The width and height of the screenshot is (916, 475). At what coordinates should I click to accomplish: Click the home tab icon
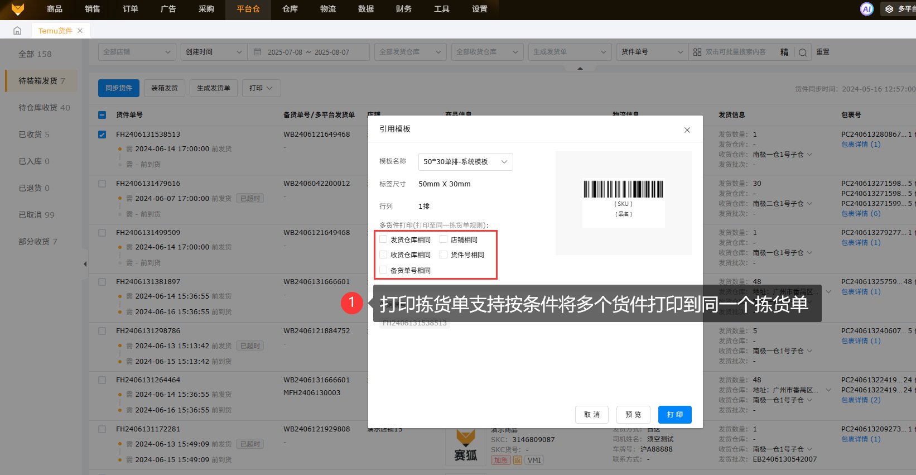17,31
